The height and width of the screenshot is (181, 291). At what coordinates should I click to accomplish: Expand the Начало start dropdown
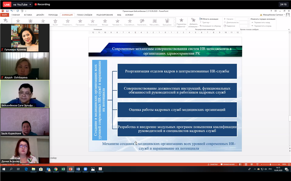(x=241, y=19)
